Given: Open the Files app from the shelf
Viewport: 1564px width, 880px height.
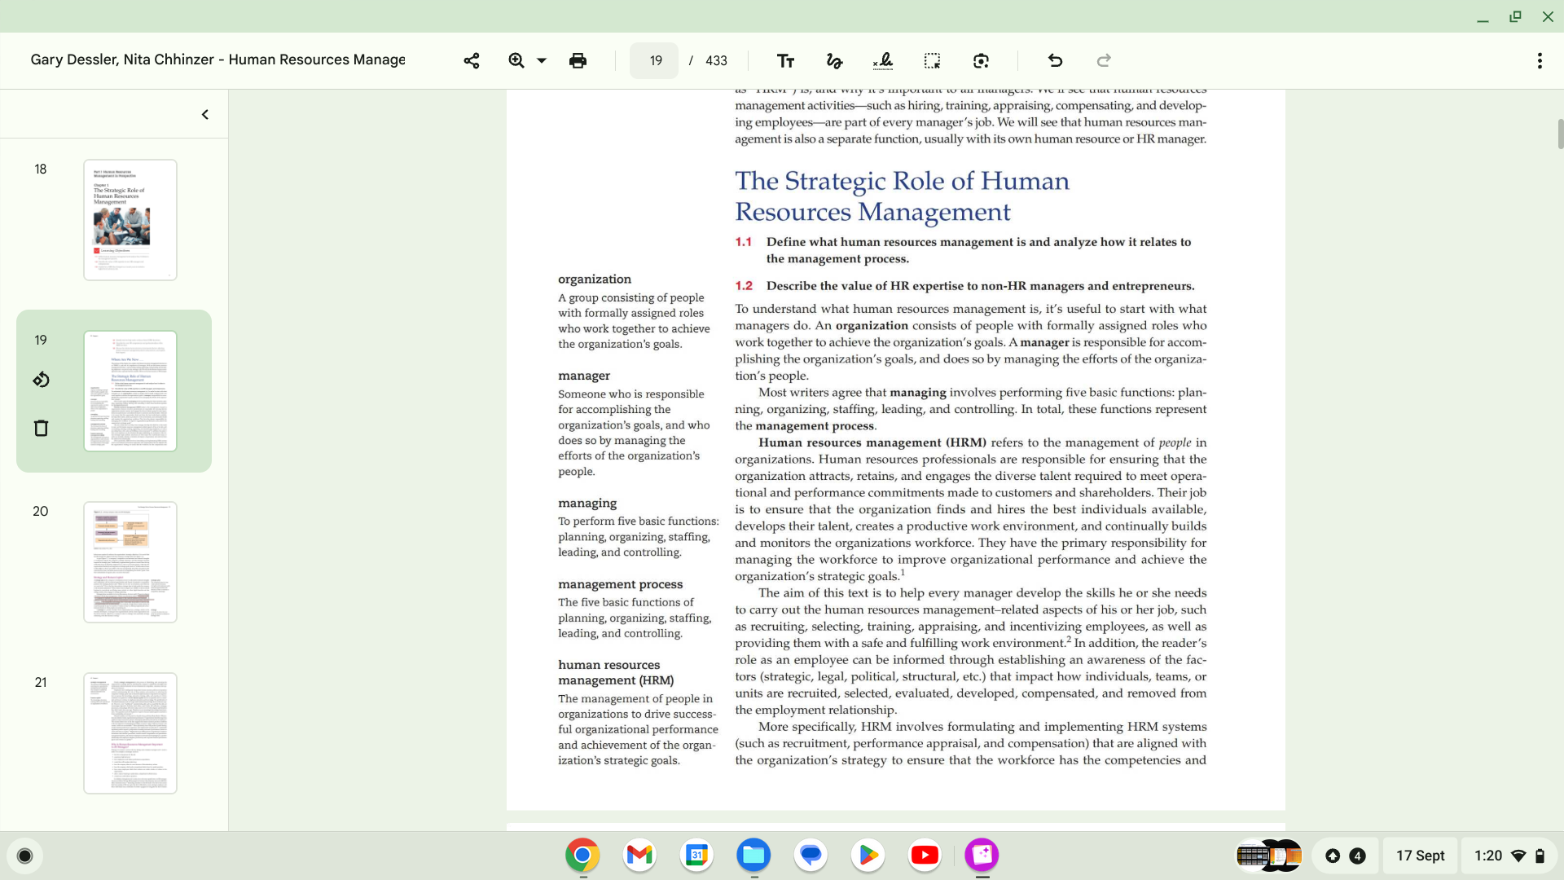Looking at the screenshot, I should click(x=753, y=855).
